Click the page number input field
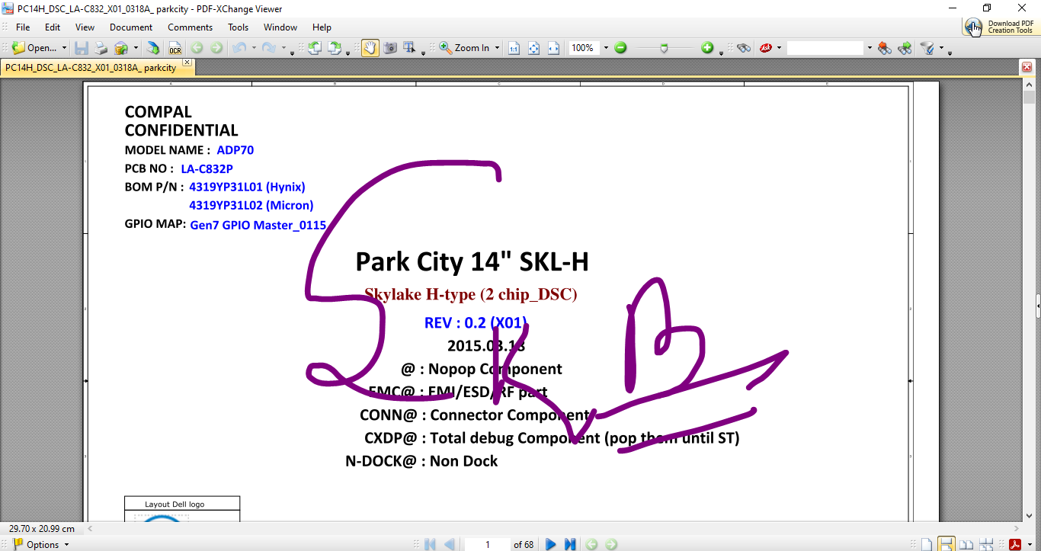The width and height of the screenshot is (1041, 551). [488, 544]
